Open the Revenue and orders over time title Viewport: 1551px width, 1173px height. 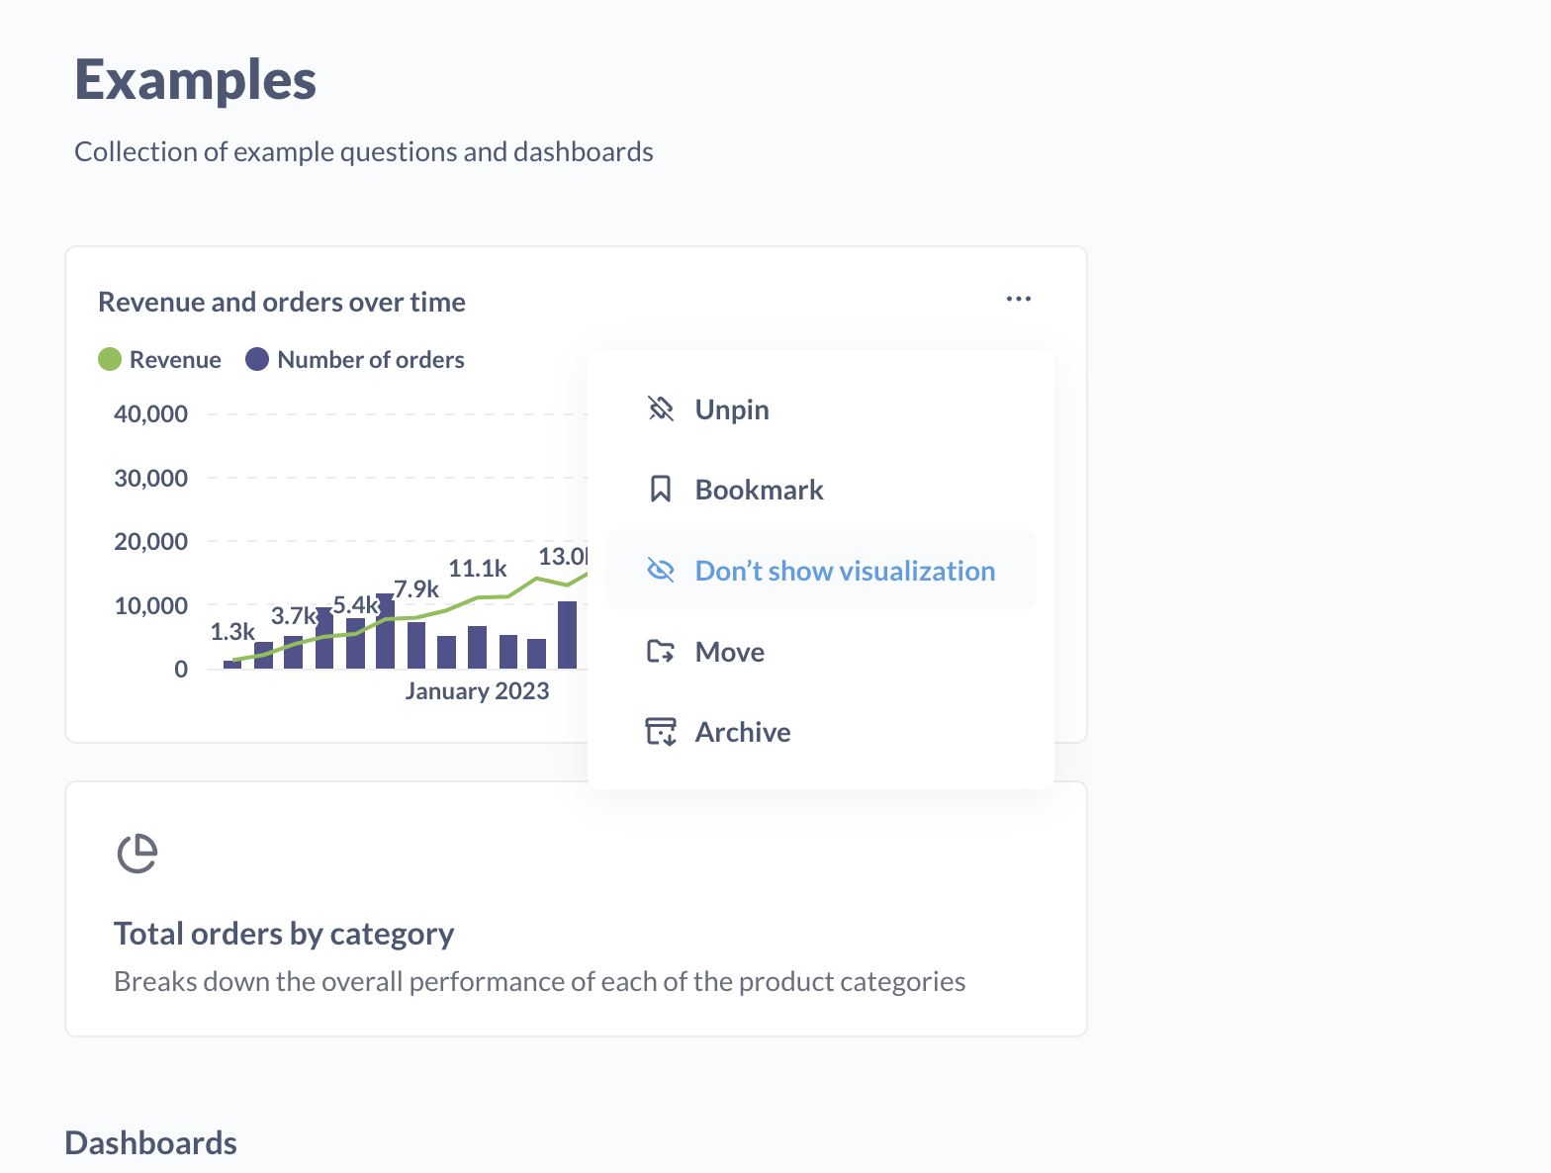pyautogui.click(x=281, y=301)
